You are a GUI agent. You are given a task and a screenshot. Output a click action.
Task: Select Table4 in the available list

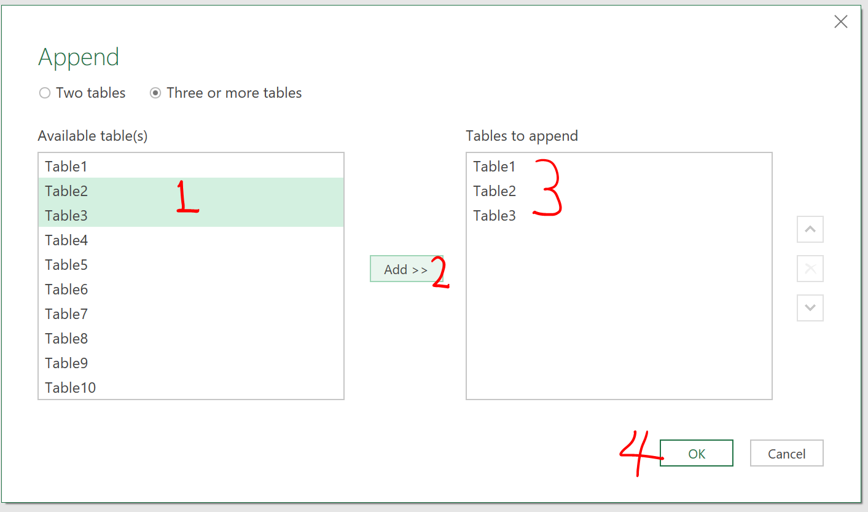coord(66,240)
